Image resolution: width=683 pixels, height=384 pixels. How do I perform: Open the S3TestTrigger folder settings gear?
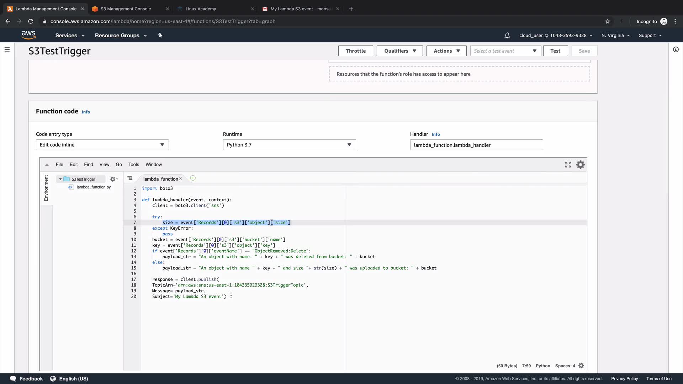[x=113, y=179]
